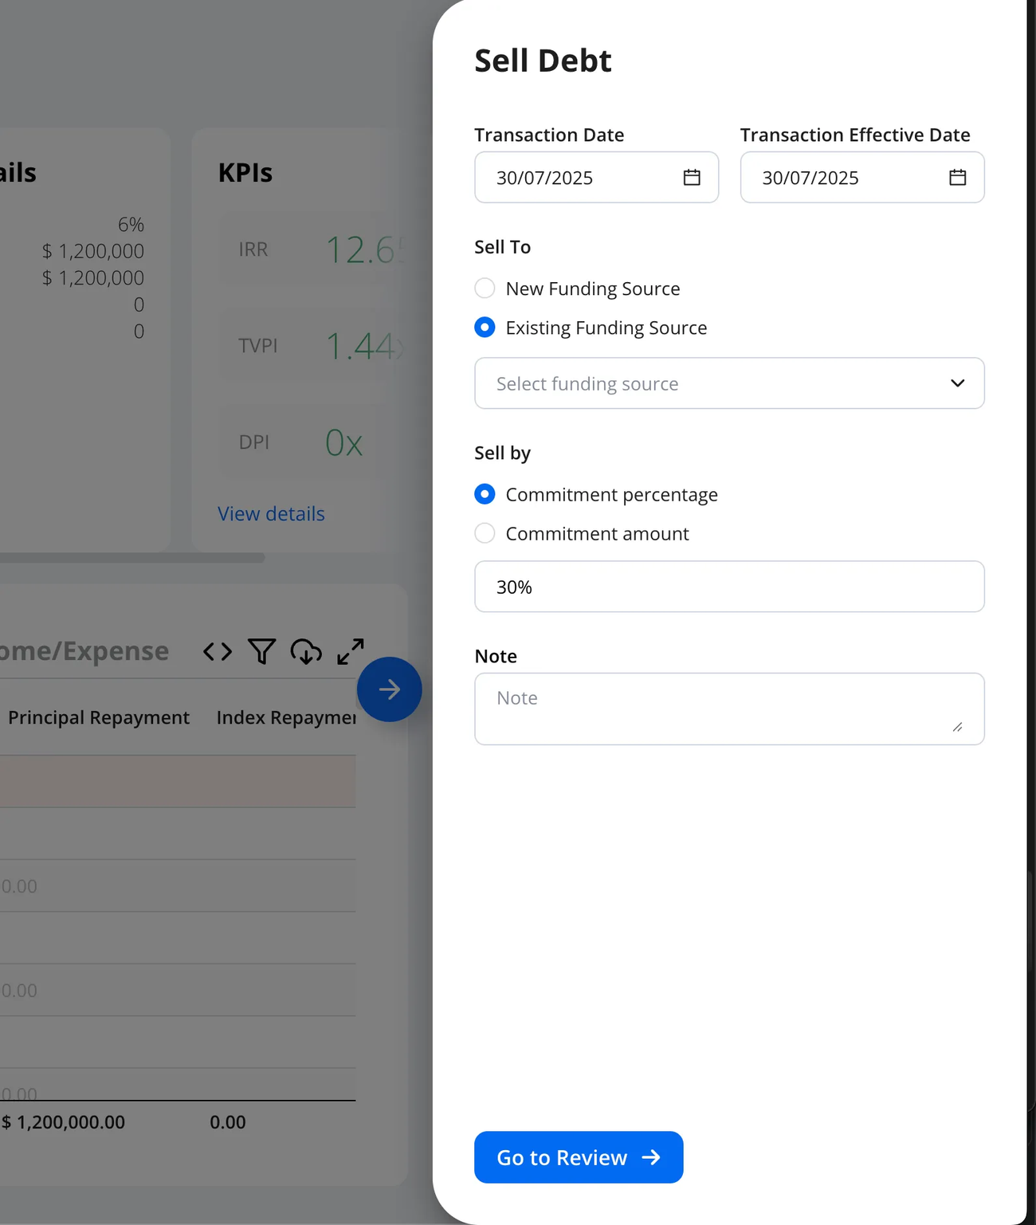Click the Note resize handle corner

[x=957, y=726]
